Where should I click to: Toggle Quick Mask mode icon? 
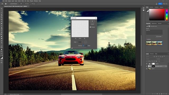pyautogui.click(x=2, y=60)
